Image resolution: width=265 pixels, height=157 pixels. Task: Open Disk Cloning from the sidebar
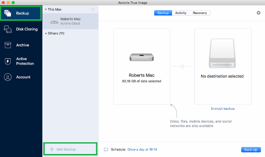[21, 29]
